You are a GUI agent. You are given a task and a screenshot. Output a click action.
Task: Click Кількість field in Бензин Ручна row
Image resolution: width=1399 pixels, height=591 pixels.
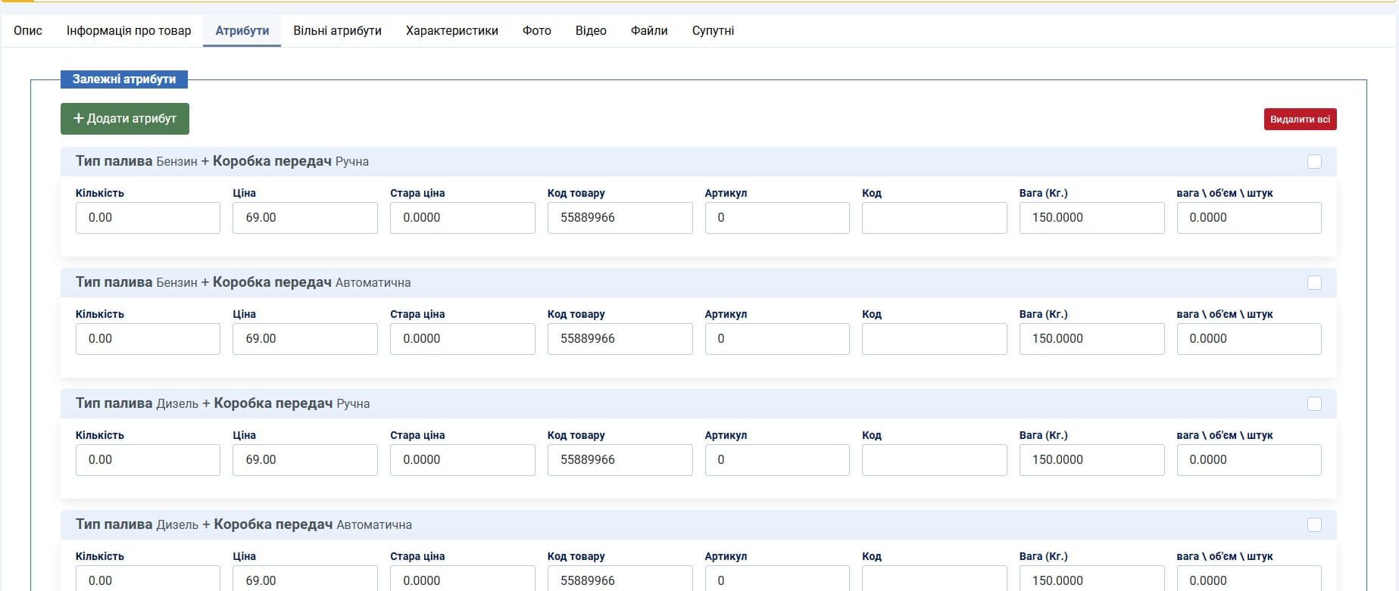point(148,218)
